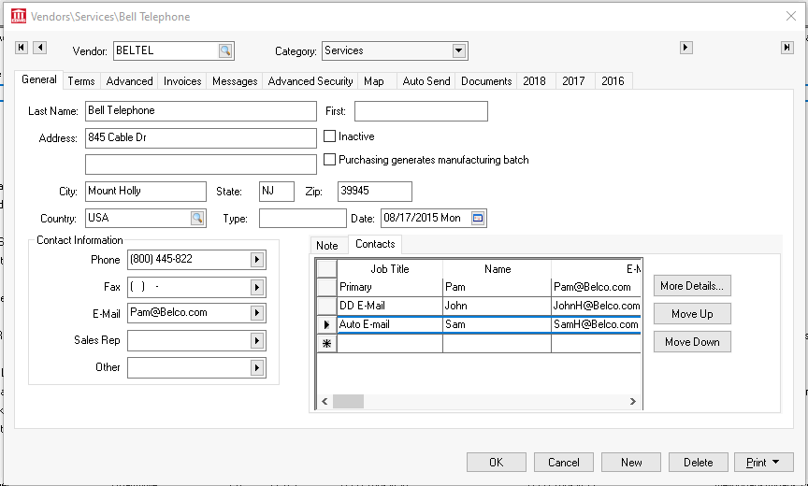Select the SamH@Belco.com email cell
Screen dimensions: 808x486
(597, 325)
